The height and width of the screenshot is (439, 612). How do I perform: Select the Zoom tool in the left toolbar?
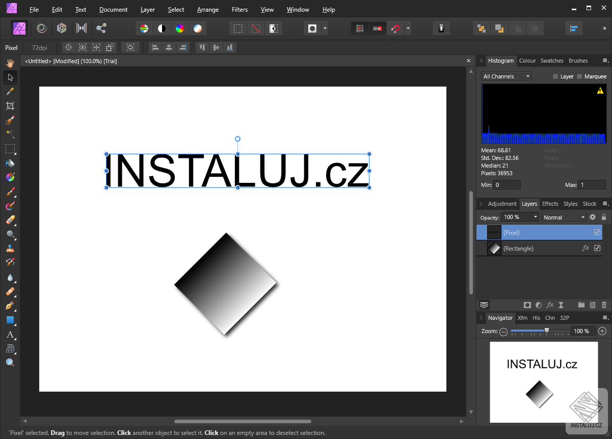pos(10,363)
